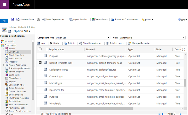
Task: Click the Designer features row icon
Action: (45, 69)
